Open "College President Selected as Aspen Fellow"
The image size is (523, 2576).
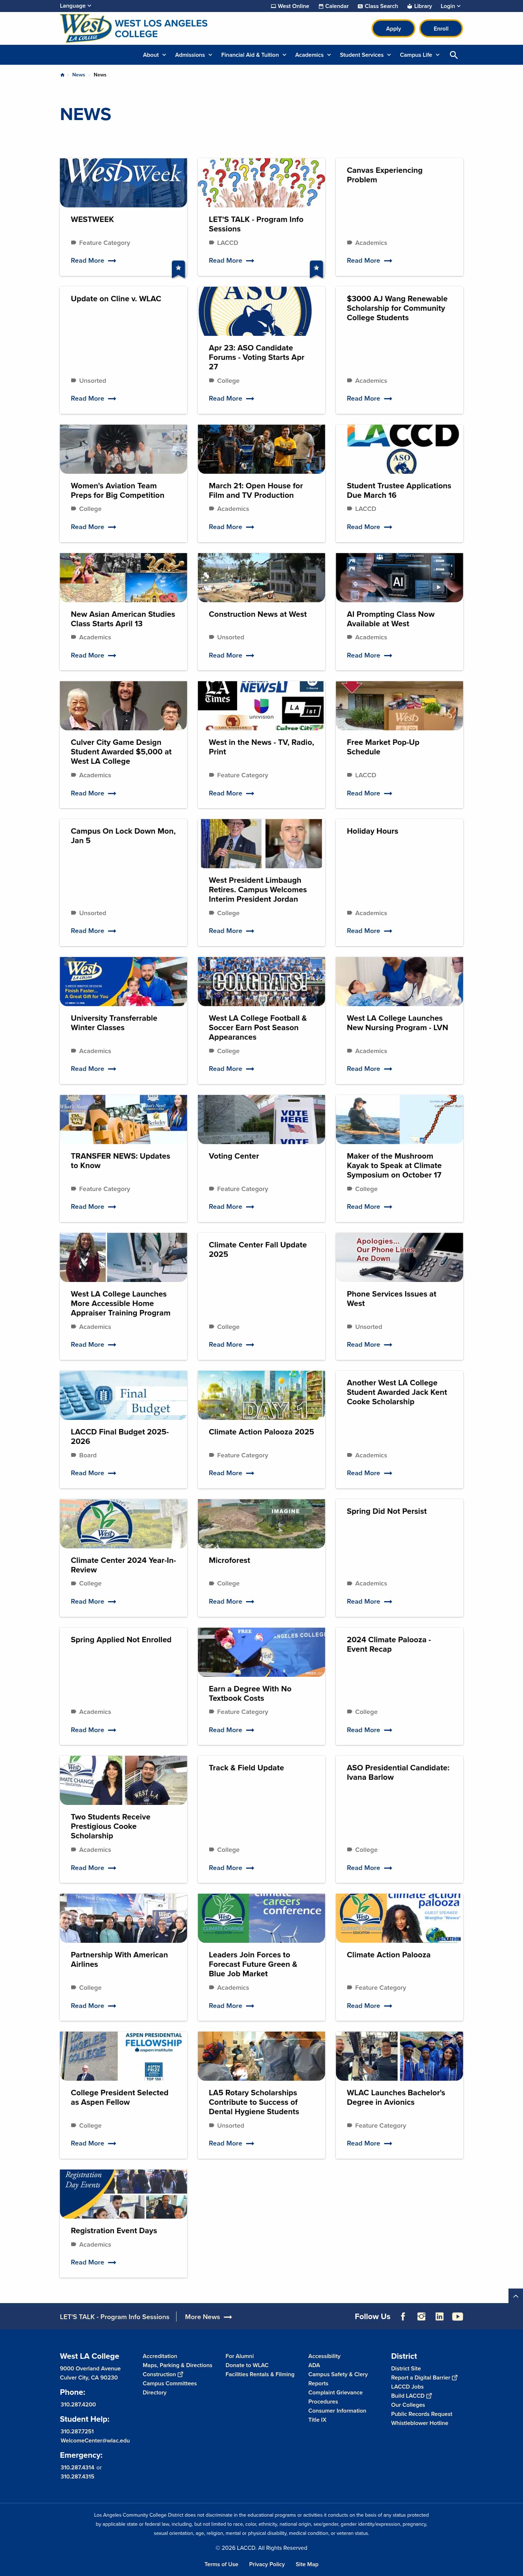[x=120, y=2097]
